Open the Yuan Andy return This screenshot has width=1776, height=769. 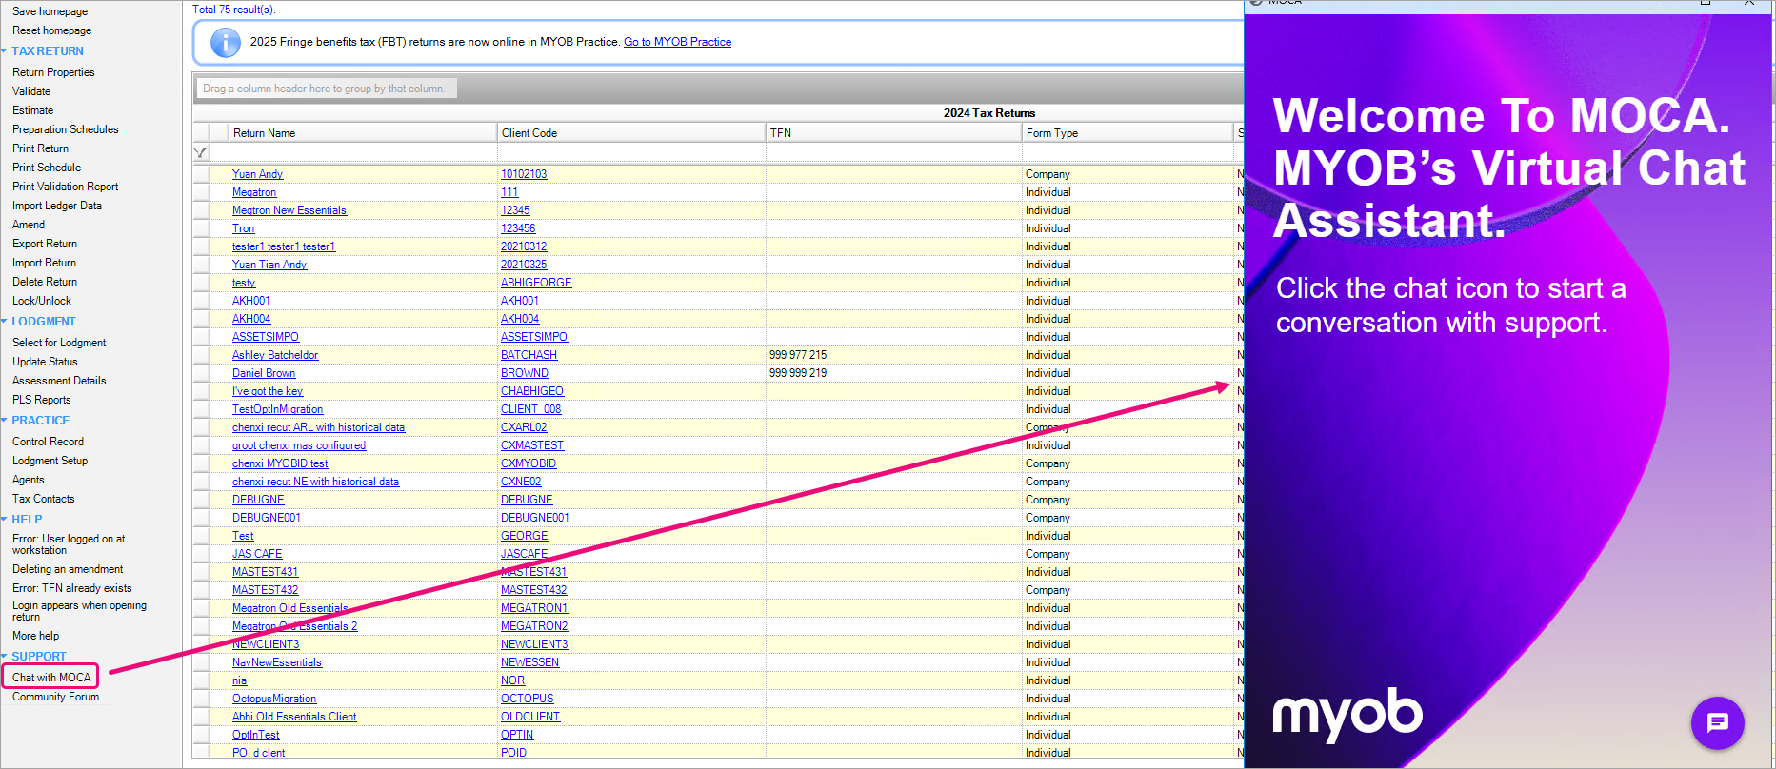click(257, 174)
